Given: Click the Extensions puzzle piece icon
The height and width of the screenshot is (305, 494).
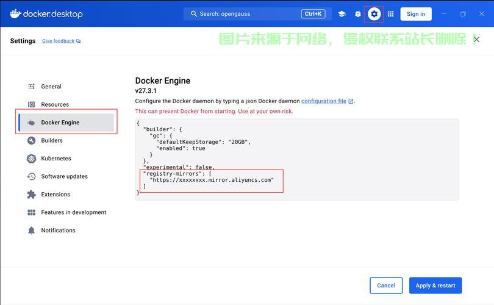Looking at the screenshot, I should tap(32, 195).
